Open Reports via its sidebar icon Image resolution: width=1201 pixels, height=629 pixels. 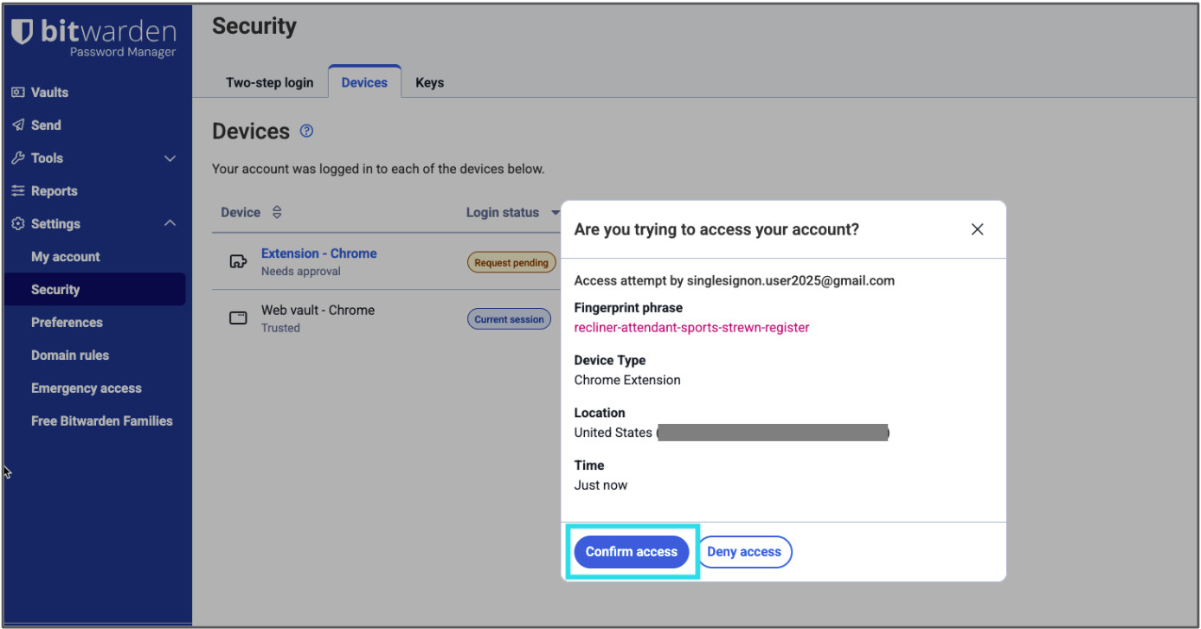(18, 190)
